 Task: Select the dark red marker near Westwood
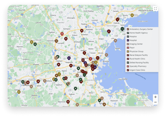[68, 102]
